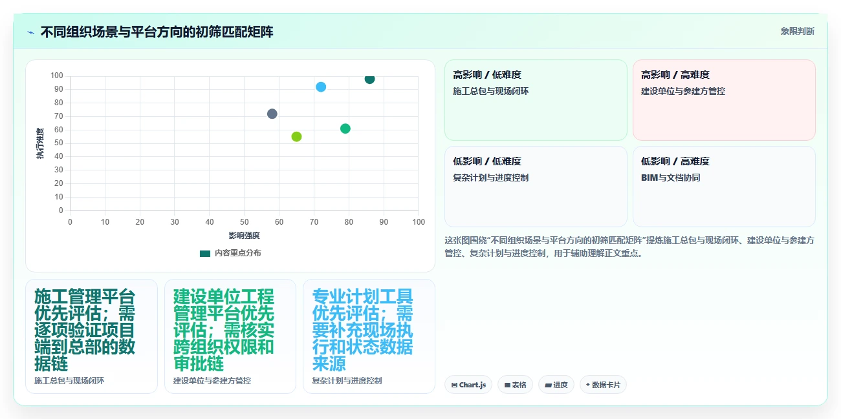Click the description paragraph starting 这张图围绕
This screenshot has height=419, width=841.
click(629, 247)
